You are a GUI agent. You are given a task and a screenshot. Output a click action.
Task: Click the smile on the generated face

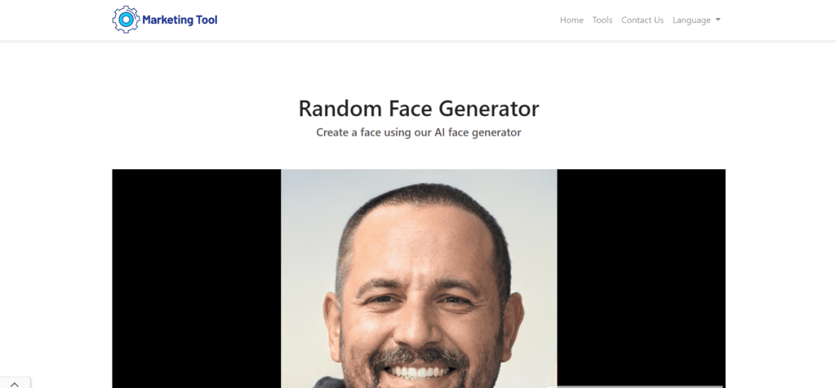click(x=420, y=370)
